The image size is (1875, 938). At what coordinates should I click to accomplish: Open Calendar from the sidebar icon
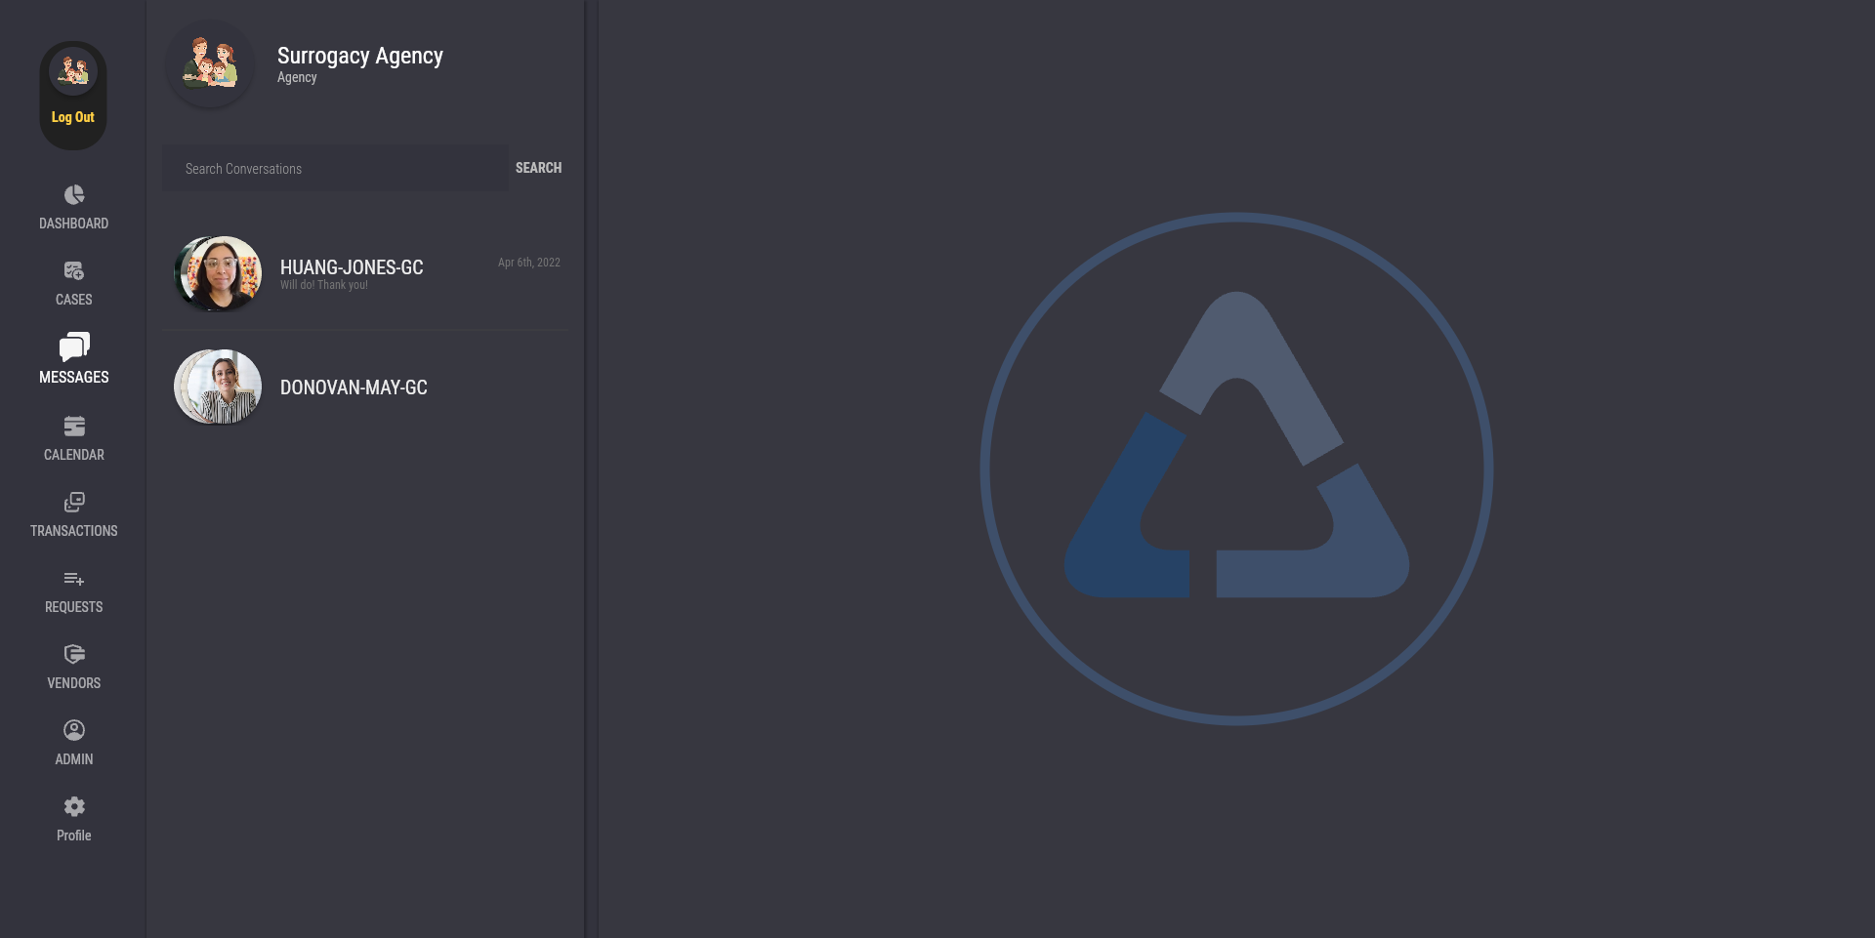(74, 427)
